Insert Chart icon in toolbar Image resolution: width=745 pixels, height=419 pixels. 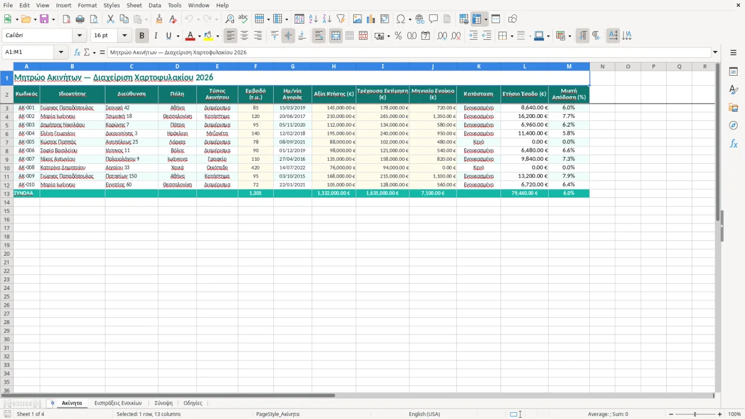371,19
